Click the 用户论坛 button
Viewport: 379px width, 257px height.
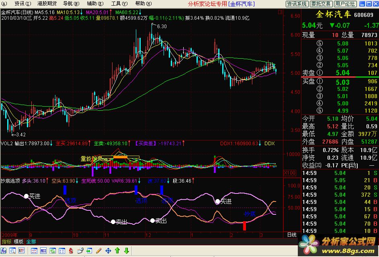(x=345, y=4)
